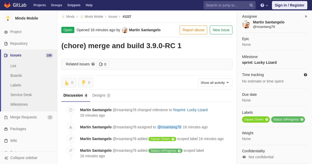Click the search magnifier icon
312x164 pixels.
(x=251, y=5)
